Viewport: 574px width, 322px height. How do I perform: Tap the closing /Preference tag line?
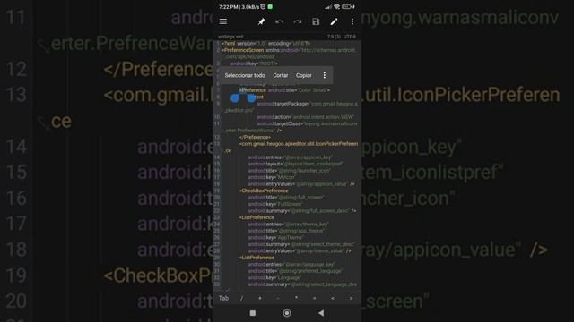[x=255, y=137]
